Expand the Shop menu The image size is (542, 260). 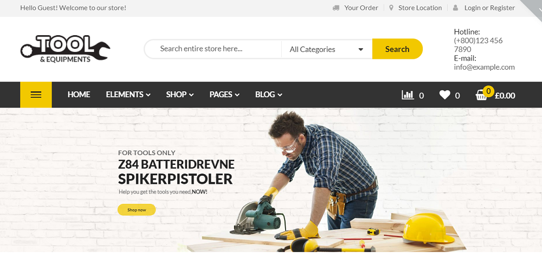179,95
